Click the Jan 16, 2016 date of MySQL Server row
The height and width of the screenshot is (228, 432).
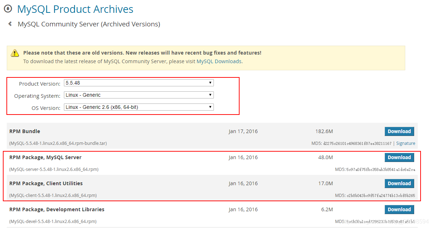pyautogui.click(x=243, y=157)
